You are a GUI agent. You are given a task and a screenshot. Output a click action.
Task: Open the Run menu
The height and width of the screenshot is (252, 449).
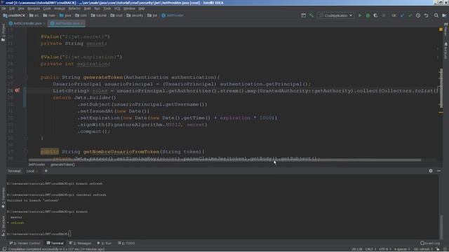click(97, 8)
